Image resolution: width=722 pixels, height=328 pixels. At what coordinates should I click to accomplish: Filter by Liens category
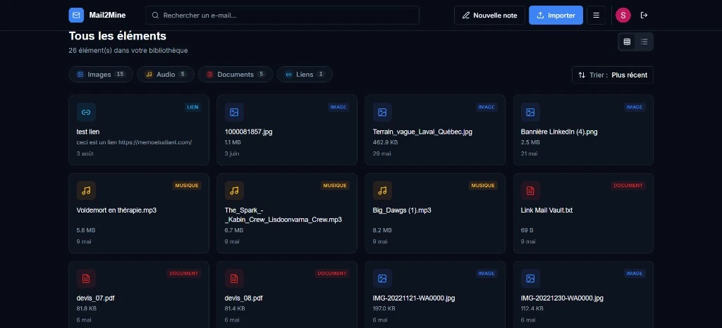point(305,75)
